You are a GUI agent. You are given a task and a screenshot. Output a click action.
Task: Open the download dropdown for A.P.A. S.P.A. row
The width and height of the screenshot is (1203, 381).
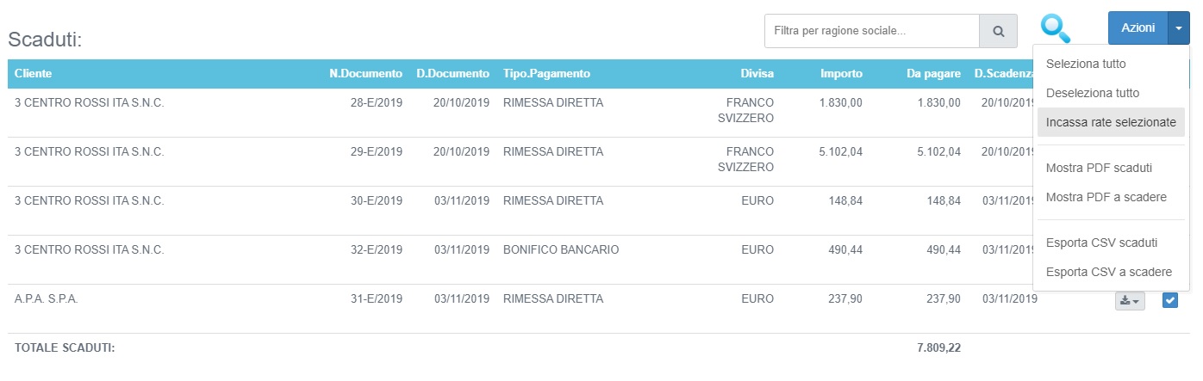[x=1129, y=301]
